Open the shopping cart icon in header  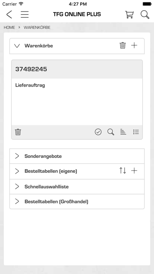(129, 15)
